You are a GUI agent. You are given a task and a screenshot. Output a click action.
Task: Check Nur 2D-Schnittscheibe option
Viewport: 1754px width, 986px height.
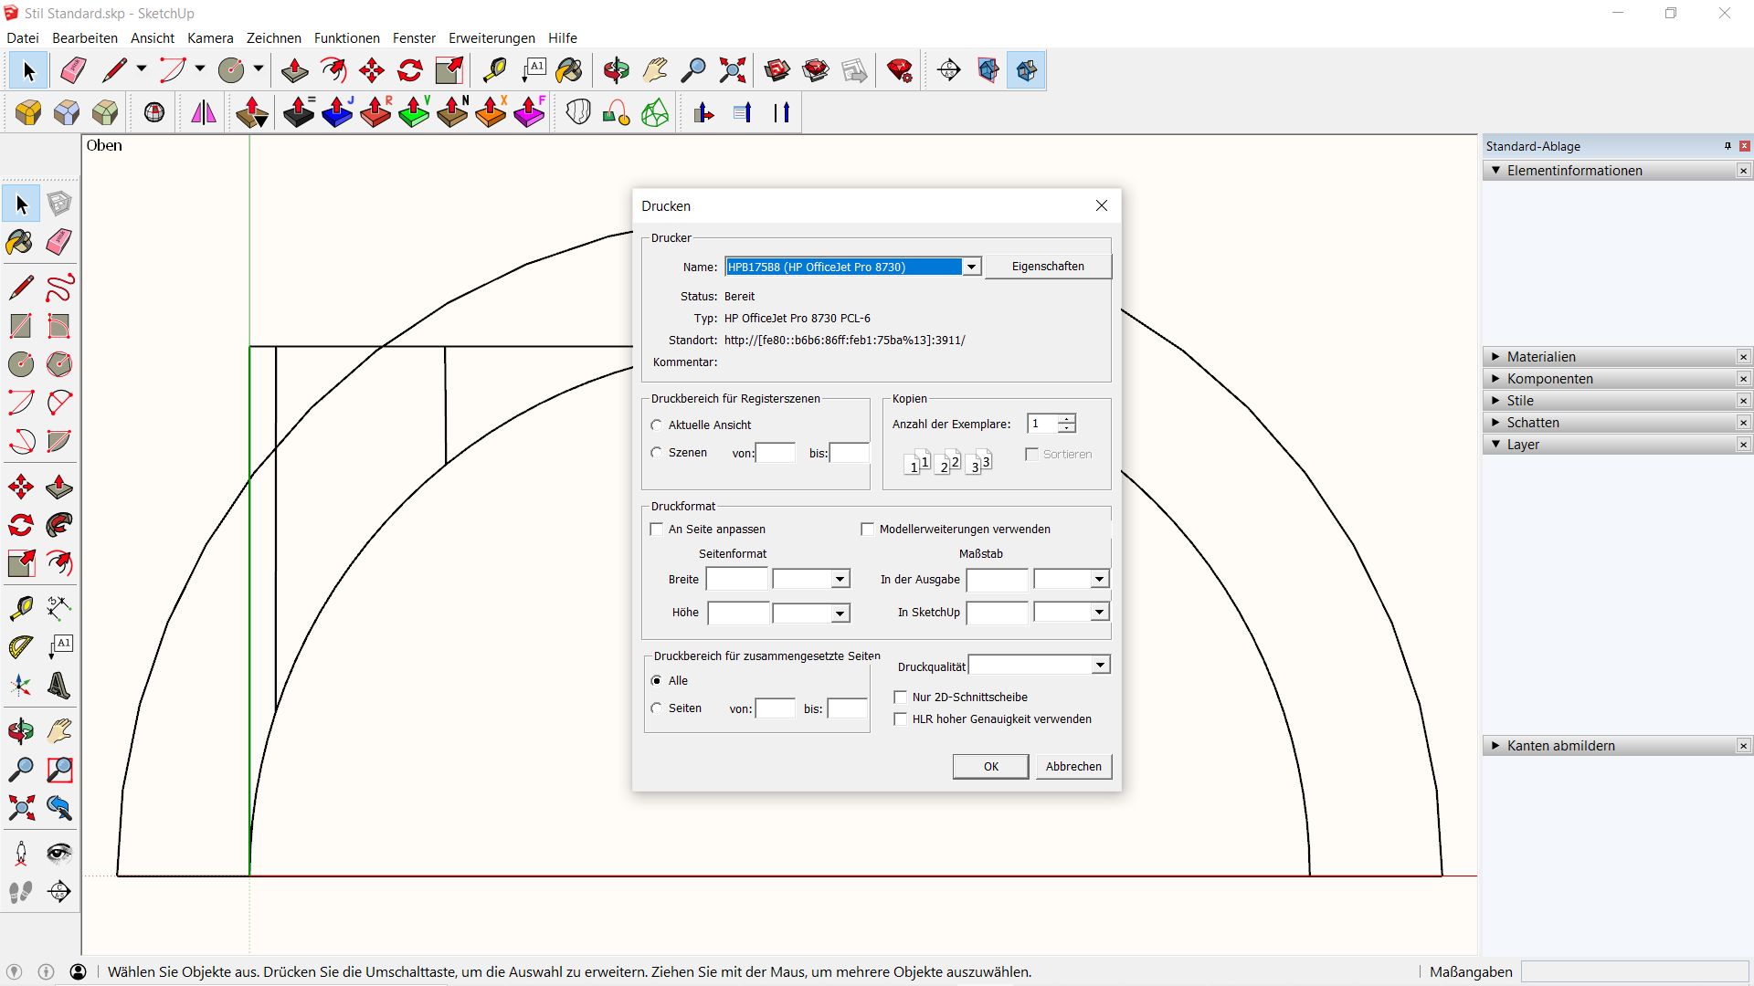[x=901, y=698]
